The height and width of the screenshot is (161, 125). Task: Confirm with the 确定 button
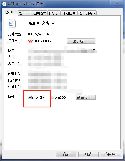[x=66, y=154]
